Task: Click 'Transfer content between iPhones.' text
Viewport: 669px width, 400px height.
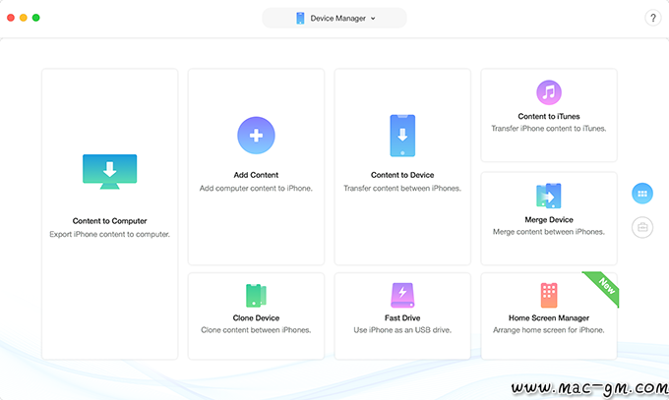Action: point(402,188)
